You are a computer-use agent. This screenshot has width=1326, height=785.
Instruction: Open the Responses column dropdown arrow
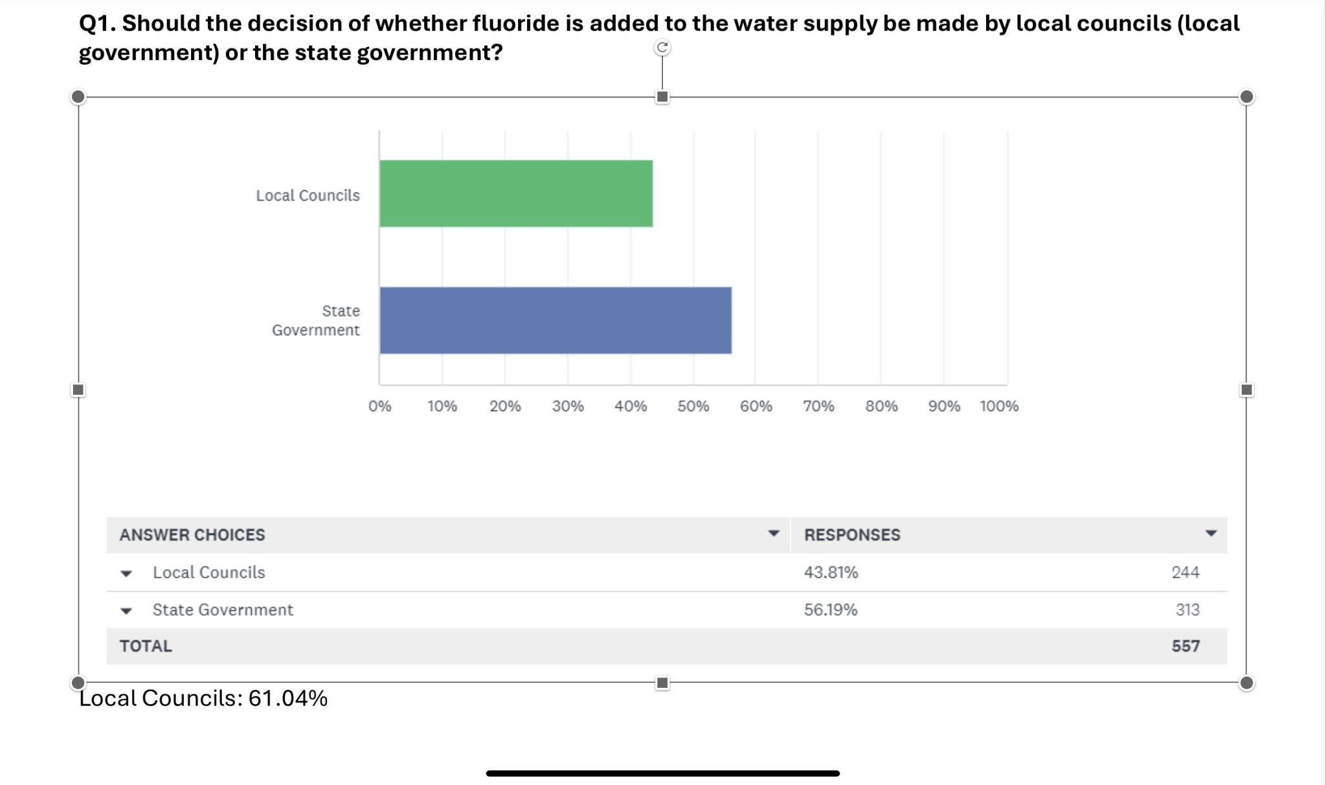[x=1211, y=534]
